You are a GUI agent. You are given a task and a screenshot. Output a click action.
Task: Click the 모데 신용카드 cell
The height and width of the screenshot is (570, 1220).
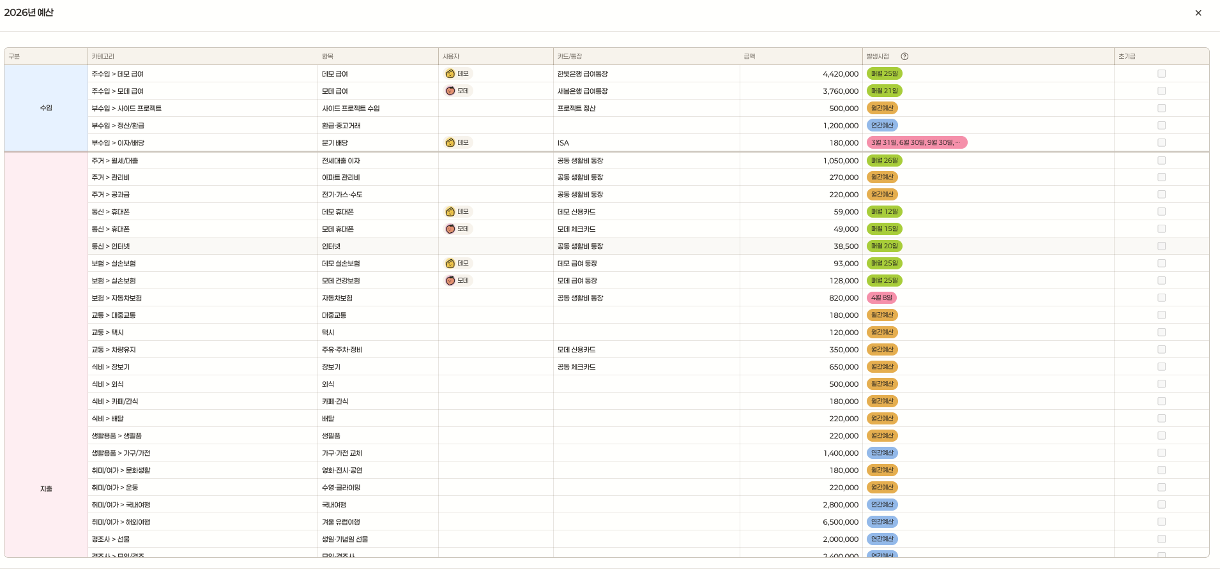(646, 350)
